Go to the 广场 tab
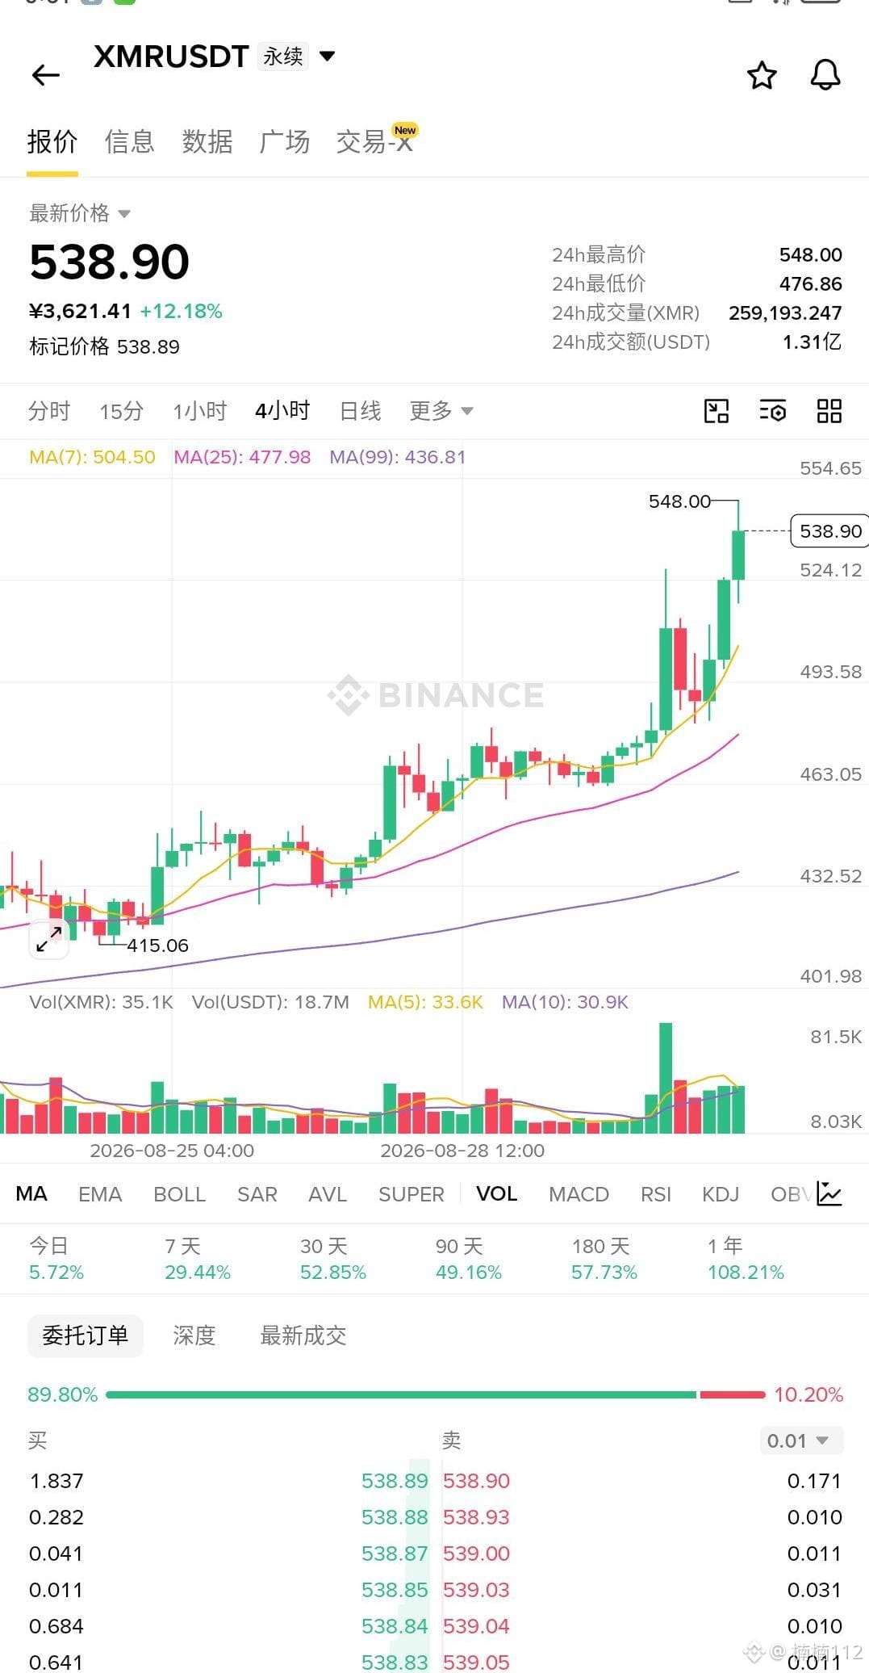869x1673 pixels. (x=285, y=142)
